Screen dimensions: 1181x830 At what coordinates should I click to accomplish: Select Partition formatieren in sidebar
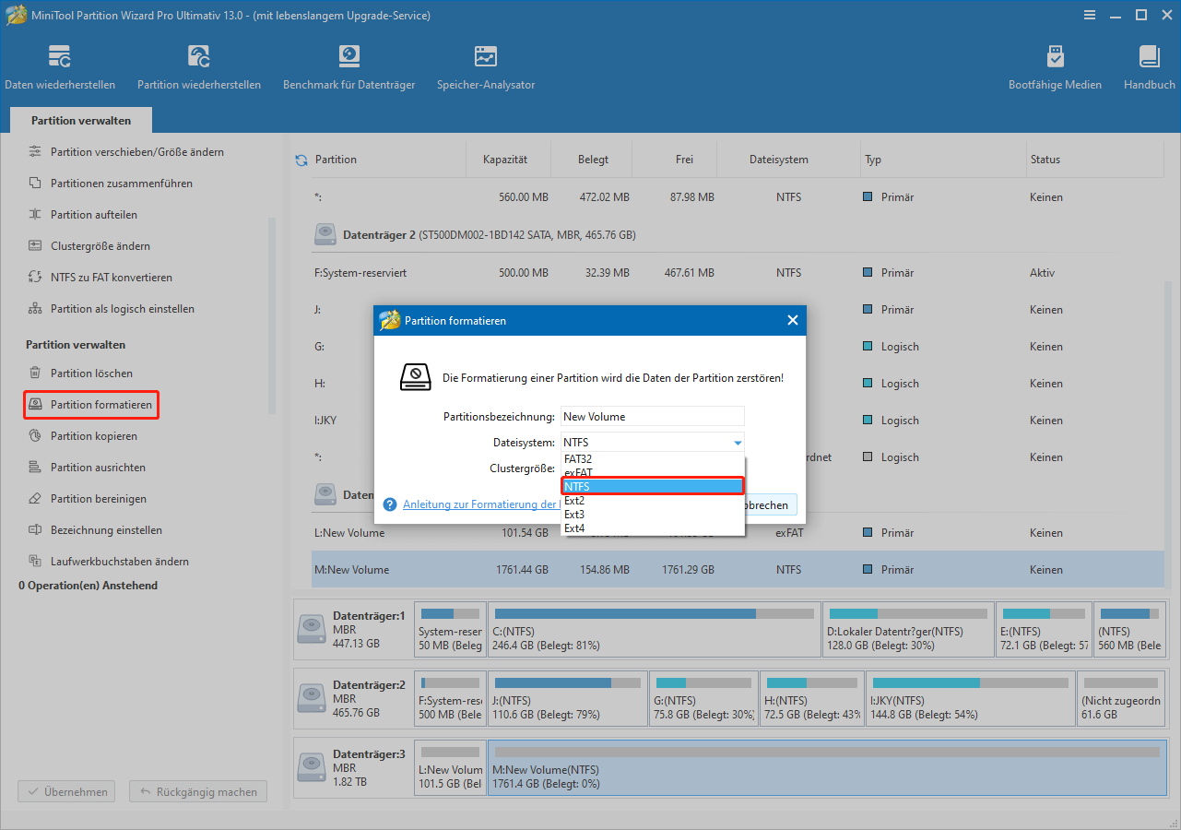point(100,405)
